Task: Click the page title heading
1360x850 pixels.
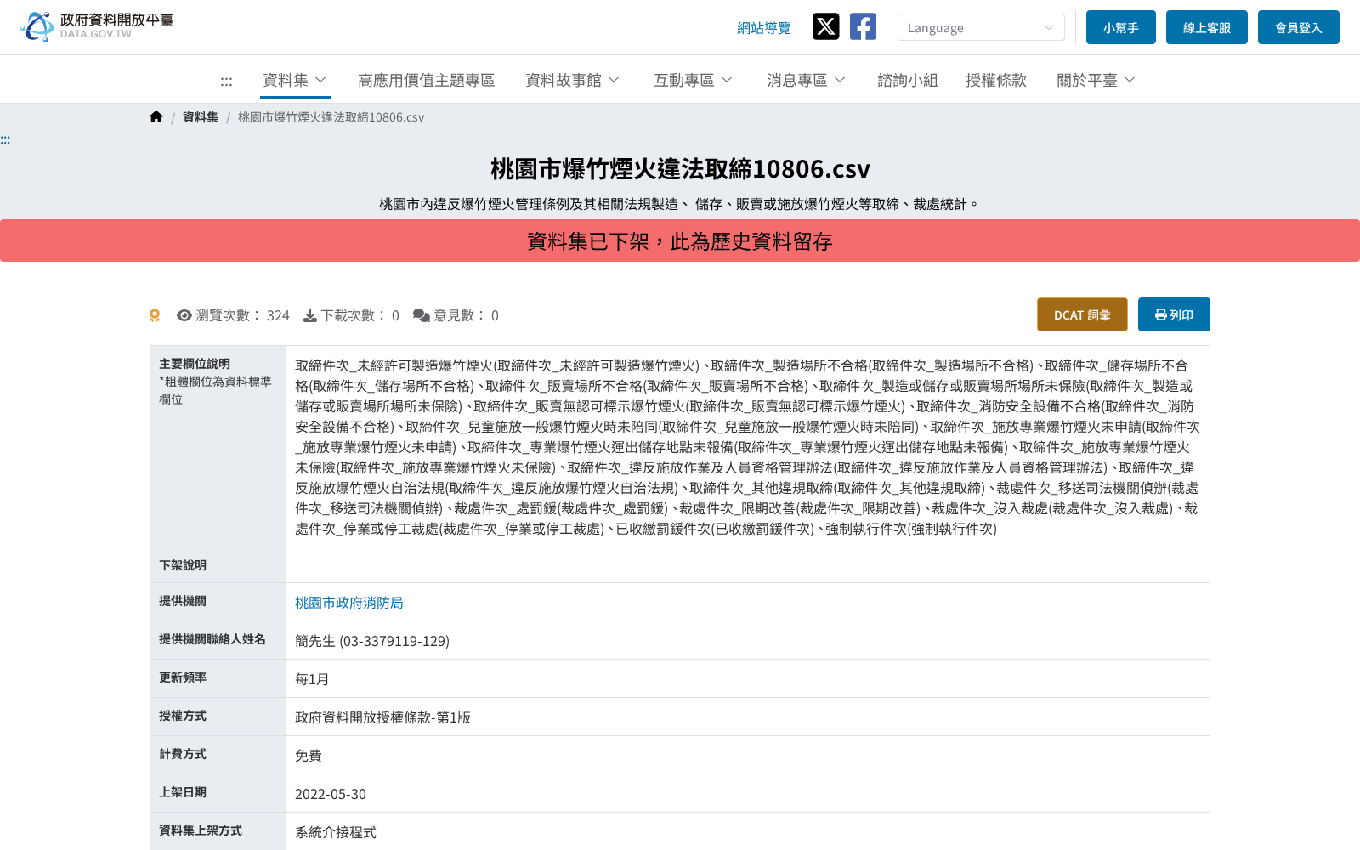Action: [680, 169]
